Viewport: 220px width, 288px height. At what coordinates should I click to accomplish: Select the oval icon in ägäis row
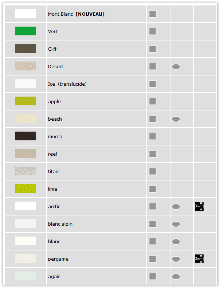(176, 276)
